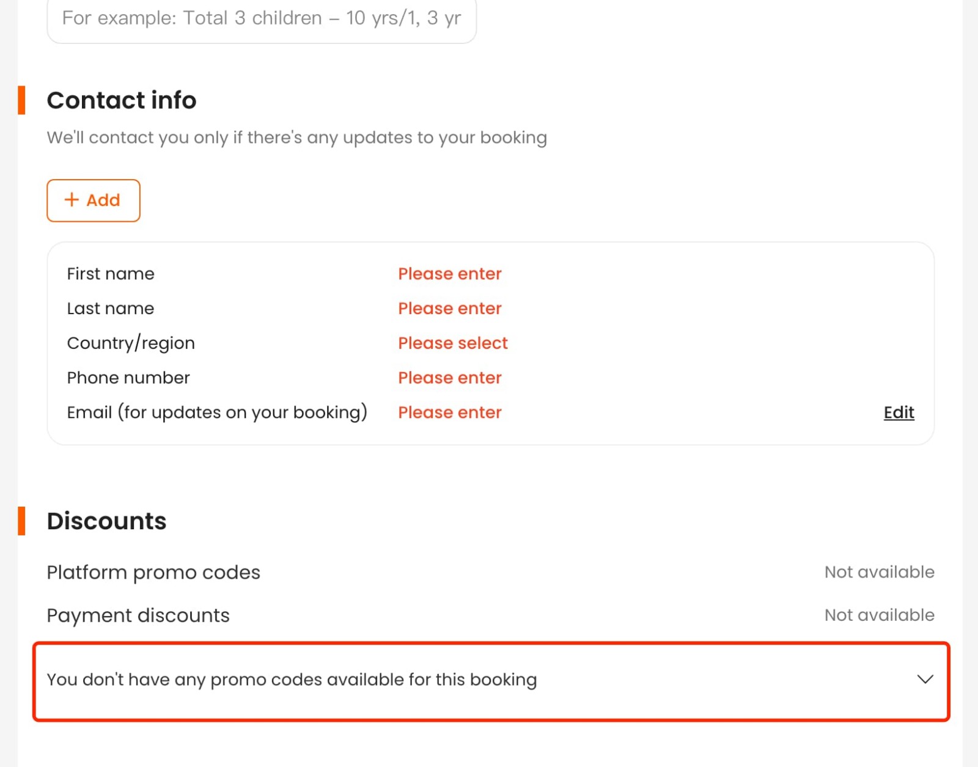Select the Edit link for contact info
This screenshot has width=978, height=767.
click(899, 413)
